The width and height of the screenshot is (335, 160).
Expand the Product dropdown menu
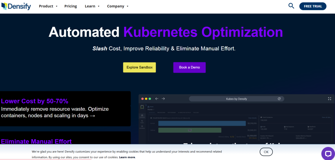pyautogui.click(x=48, y=6)
